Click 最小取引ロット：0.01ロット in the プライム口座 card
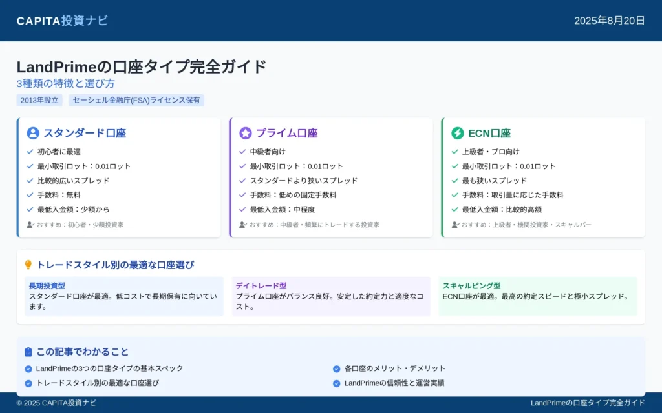662x413 pixels. click(296, 166)
